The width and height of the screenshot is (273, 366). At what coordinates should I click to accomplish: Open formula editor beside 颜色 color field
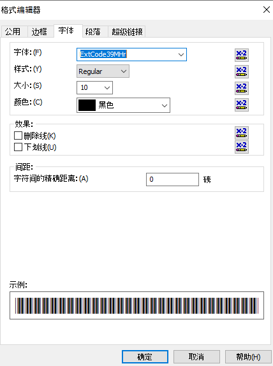click(x=242, y=105)
